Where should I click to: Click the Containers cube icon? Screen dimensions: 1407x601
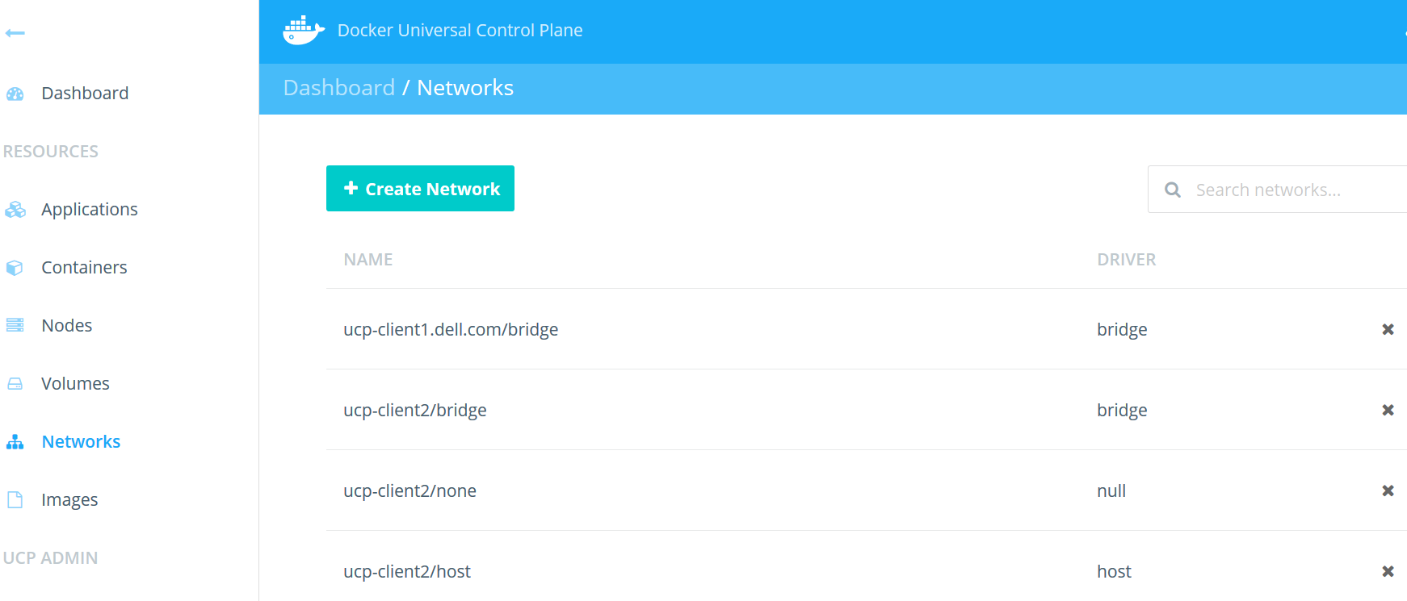pos(15,268)
